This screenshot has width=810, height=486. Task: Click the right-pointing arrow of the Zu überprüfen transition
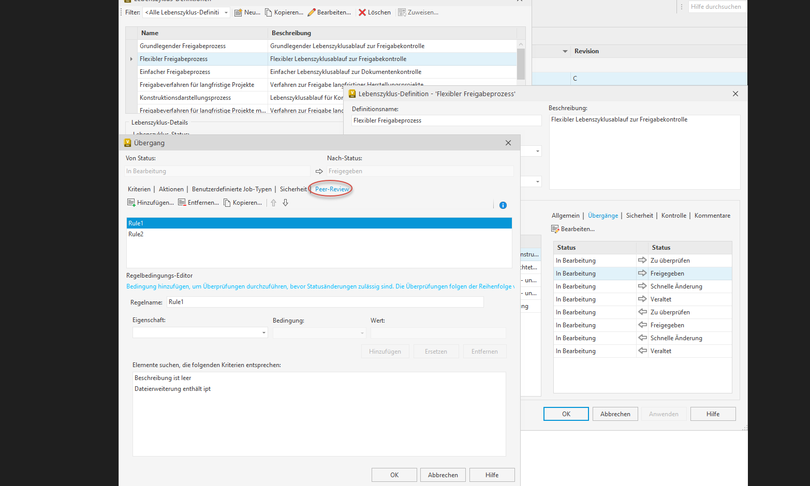(642, 260)
